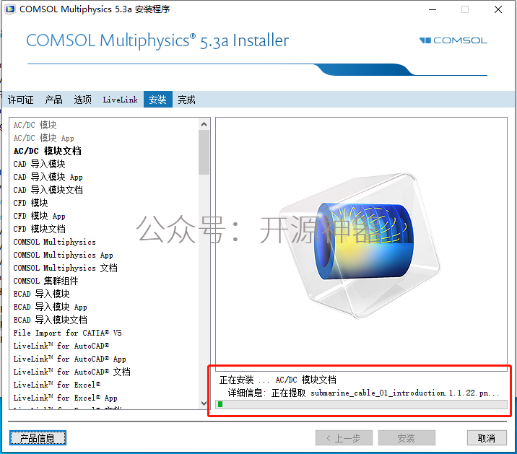Close the installer window
This screenshot has width=517, height=454.
498,9
